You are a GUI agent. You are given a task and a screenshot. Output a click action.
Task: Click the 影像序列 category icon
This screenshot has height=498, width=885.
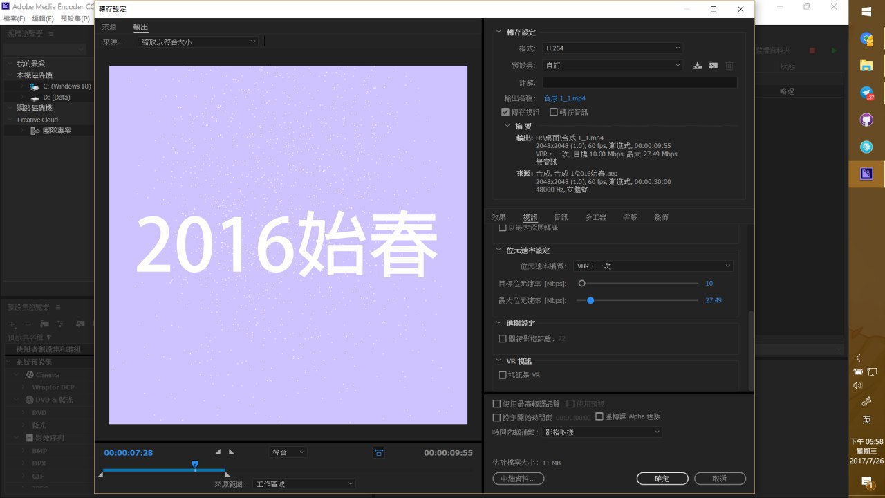pos(30,438)
